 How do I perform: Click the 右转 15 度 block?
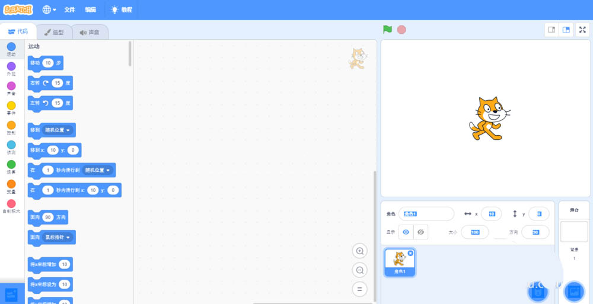(50, 83)
